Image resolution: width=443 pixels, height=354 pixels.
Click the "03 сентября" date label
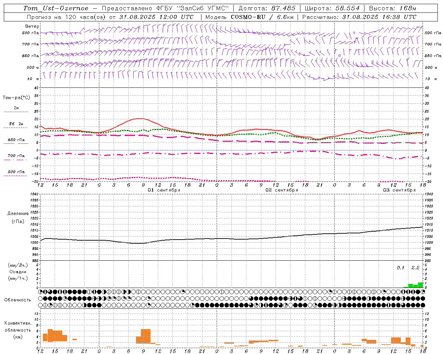tap(399, 190)
